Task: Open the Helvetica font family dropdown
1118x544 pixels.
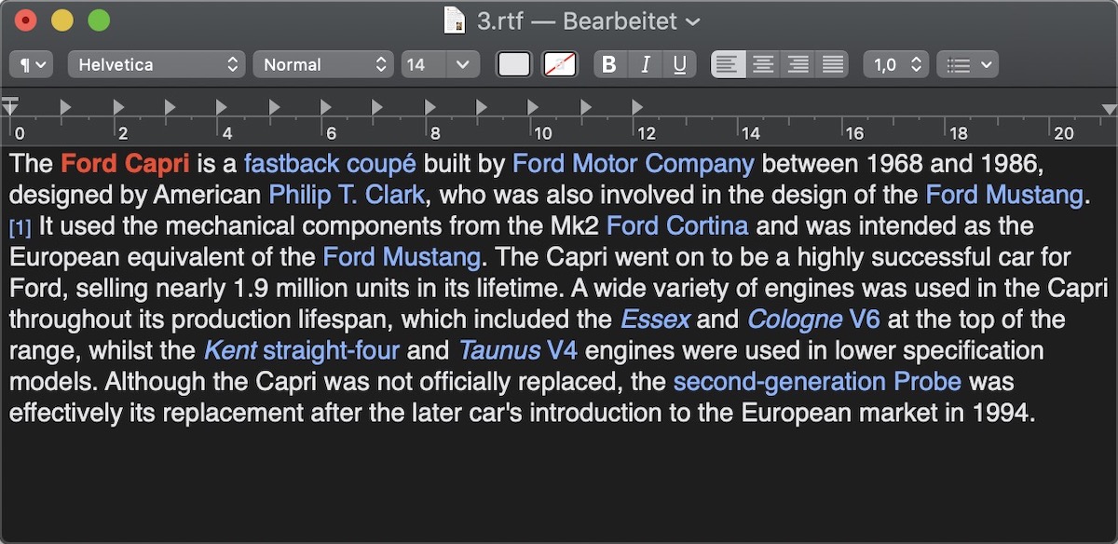Action: click(x=157, y=64)
